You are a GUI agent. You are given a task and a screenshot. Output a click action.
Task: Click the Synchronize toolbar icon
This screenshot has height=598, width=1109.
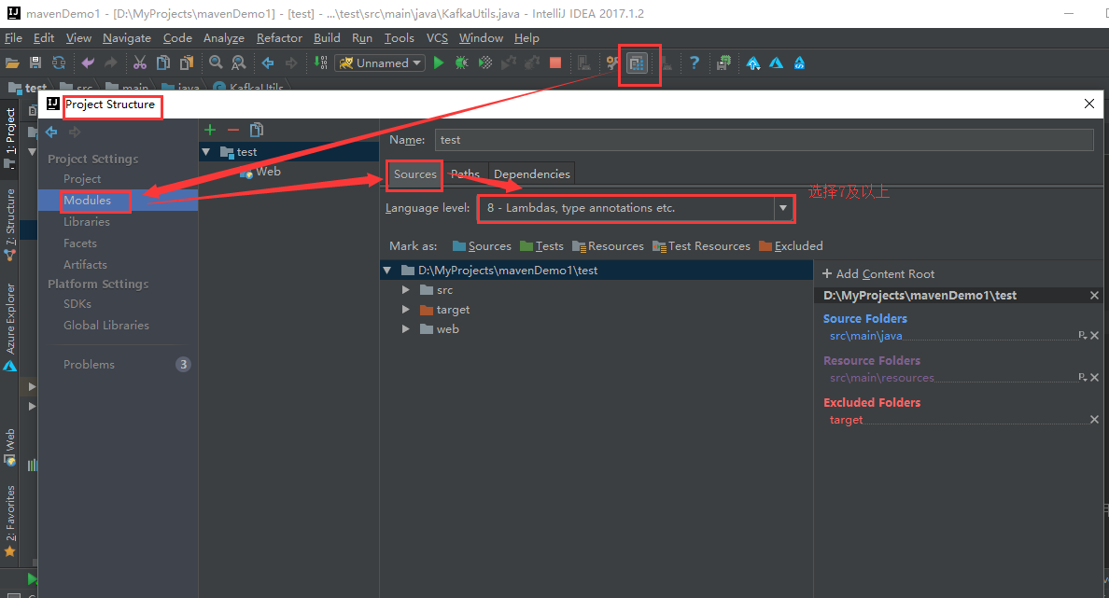[59, 63]
